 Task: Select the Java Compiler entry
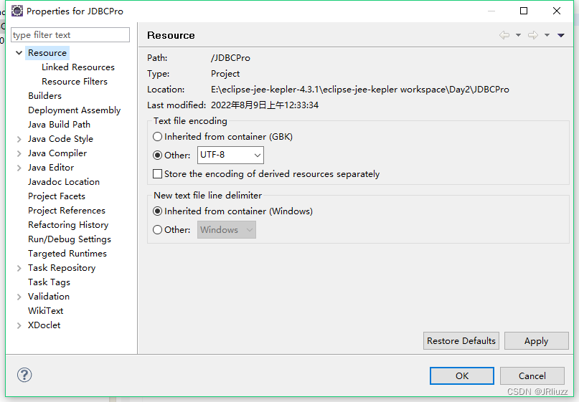coord(57,153)
